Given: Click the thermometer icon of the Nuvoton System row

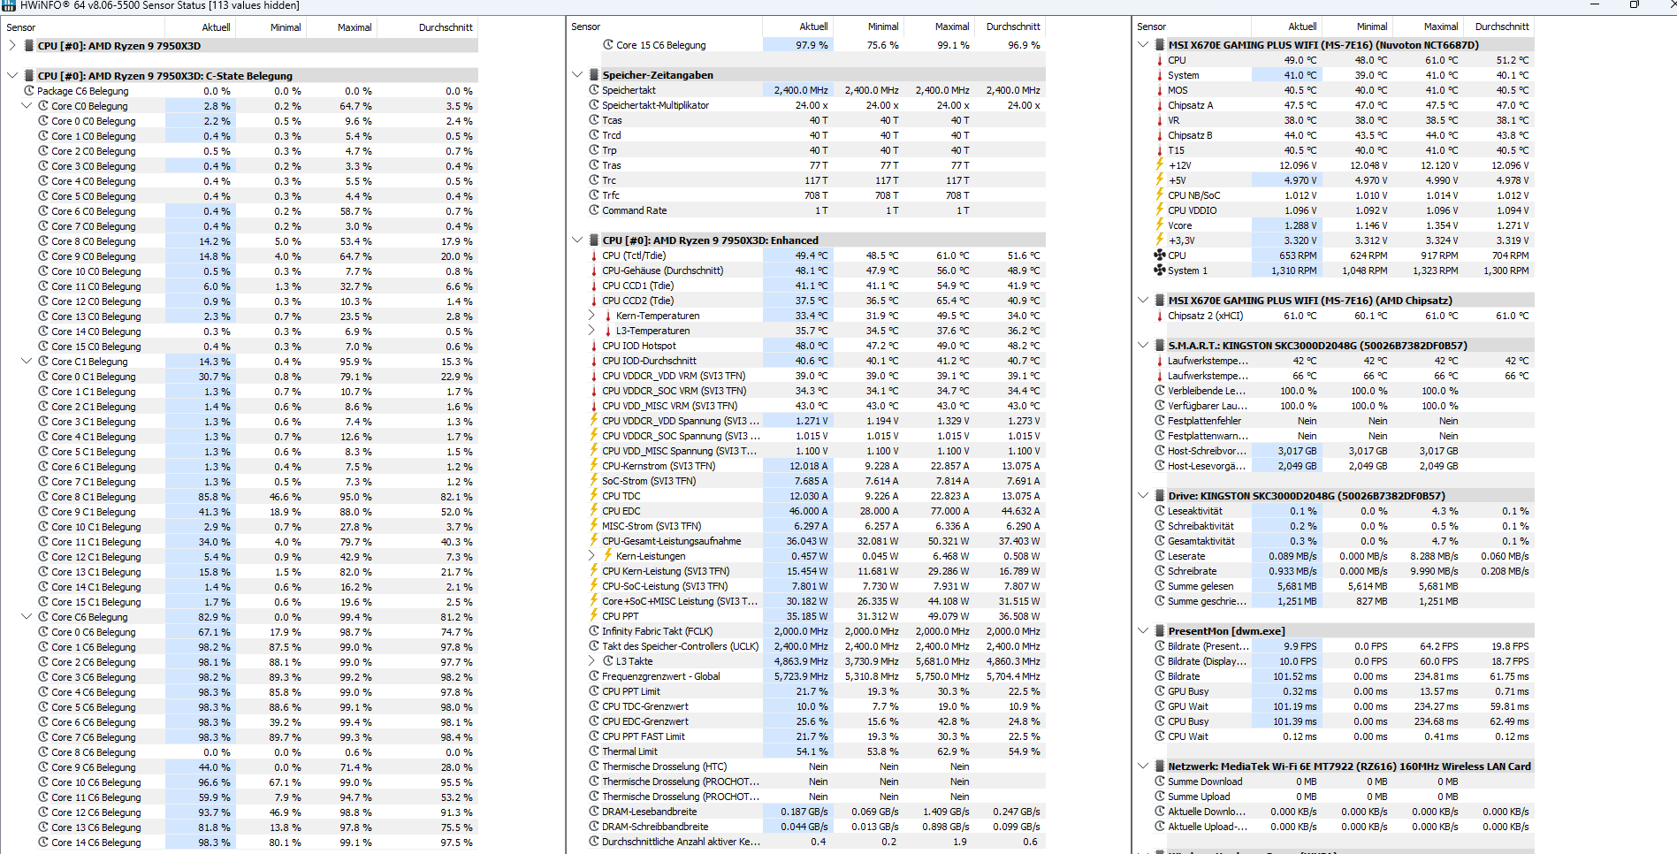Looking at the screenshot, I should [x=1160, y=74].
